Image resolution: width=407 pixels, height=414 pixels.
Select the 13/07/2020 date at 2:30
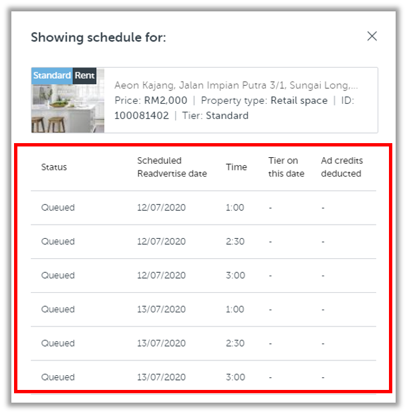pos(161,343)
